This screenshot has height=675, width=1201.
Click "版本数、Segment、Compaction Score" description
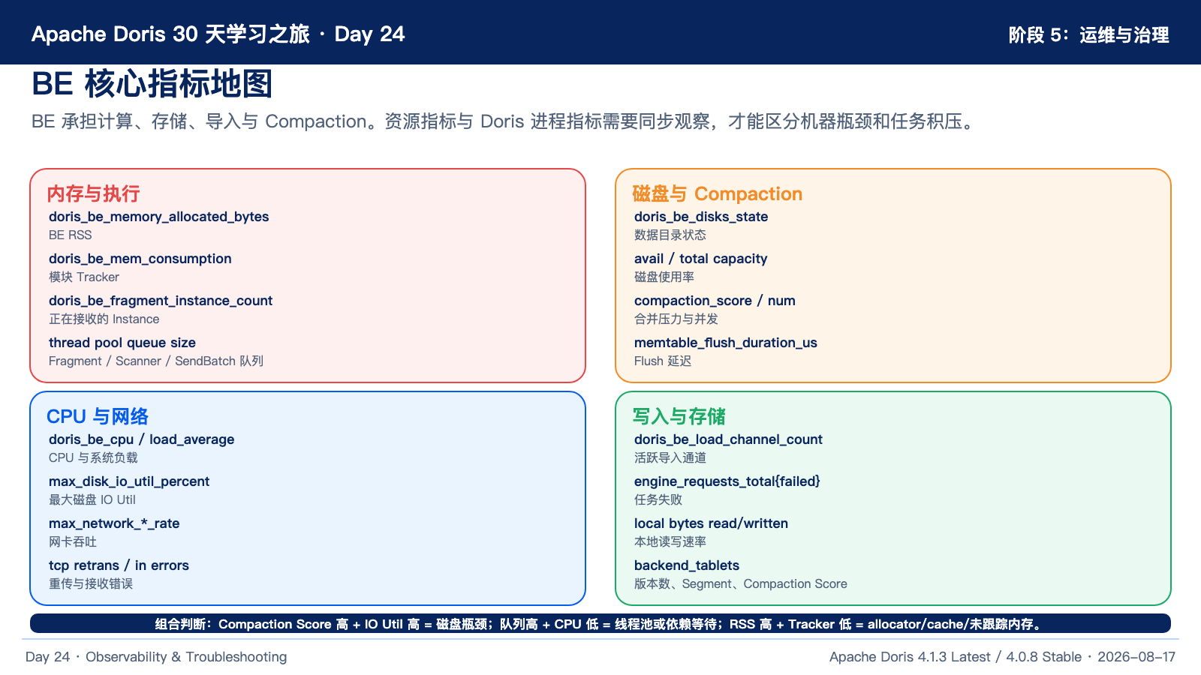[740, 583]
